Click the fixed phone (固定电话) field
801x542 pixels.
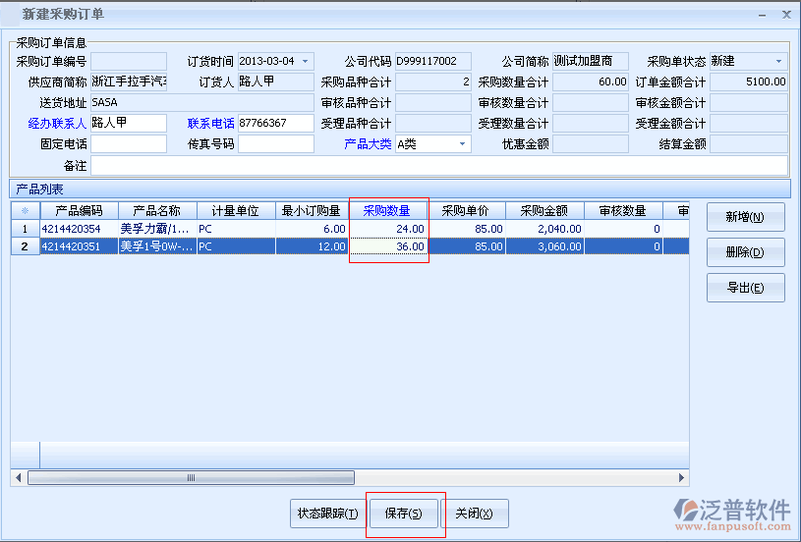click(129, 144)
